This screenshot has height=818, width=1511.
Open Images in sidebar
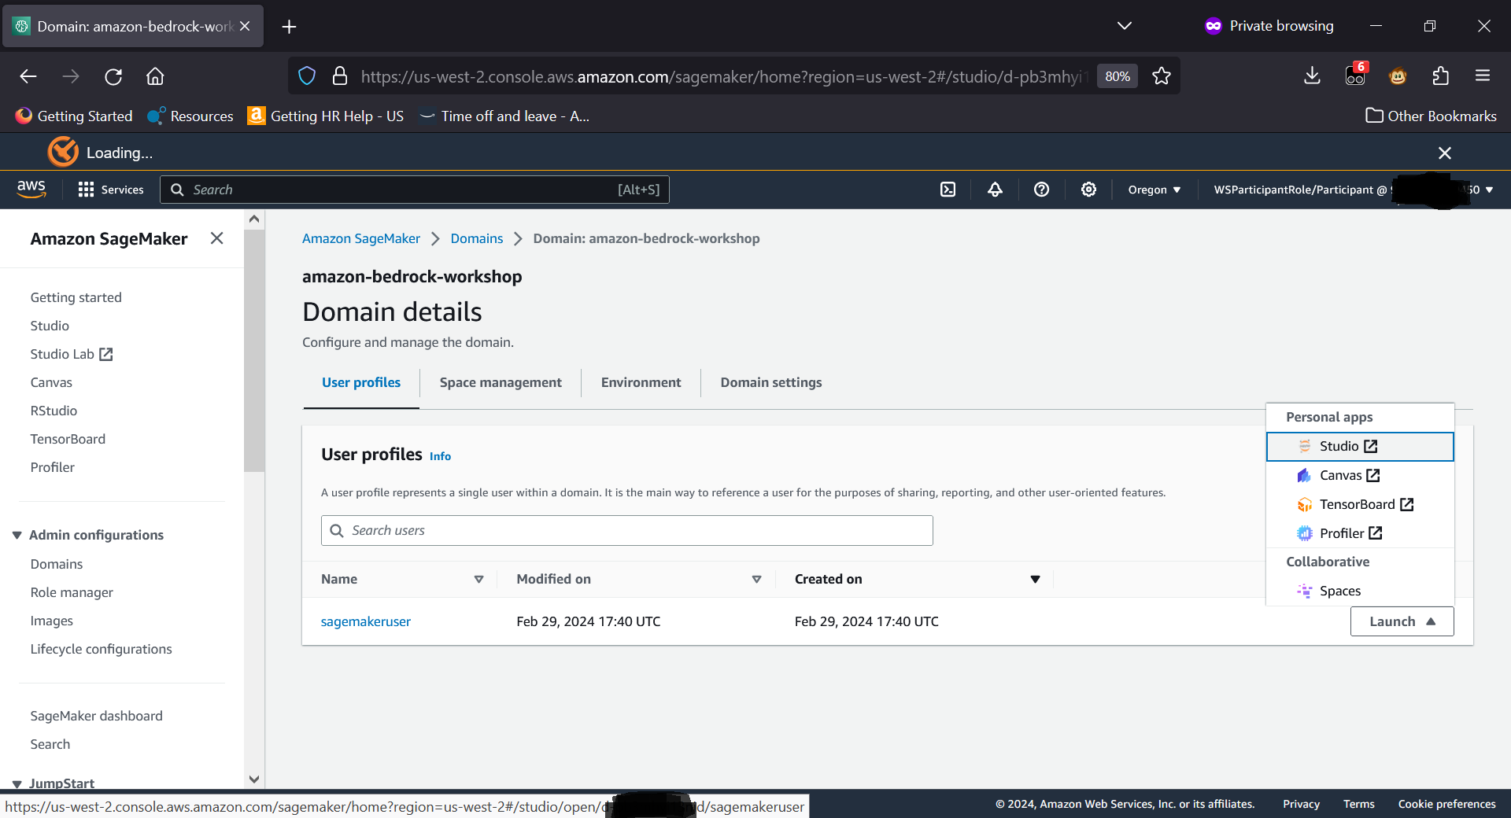[52, 621]
